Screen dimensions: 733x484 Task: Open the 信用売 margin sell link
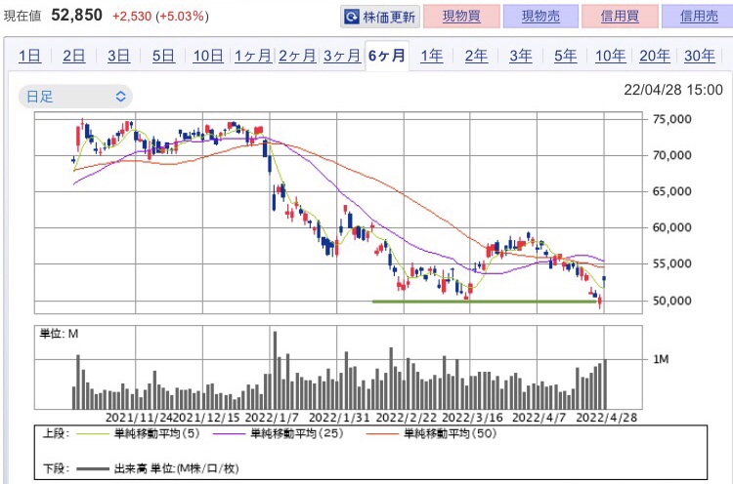coord(698,17)
